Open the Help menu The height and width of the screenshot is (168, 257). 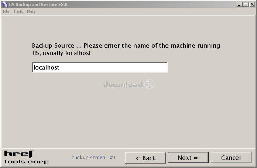(31, 11)
